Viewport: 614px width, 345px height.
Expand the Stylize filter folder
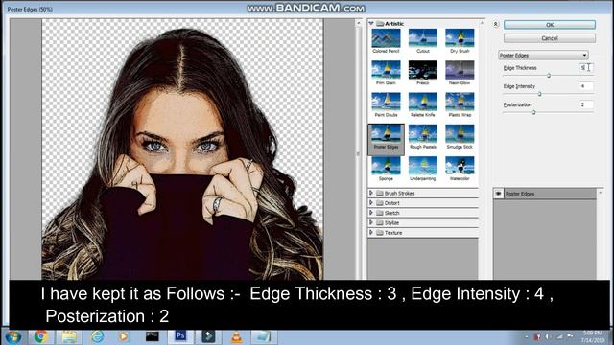(371, 222)
